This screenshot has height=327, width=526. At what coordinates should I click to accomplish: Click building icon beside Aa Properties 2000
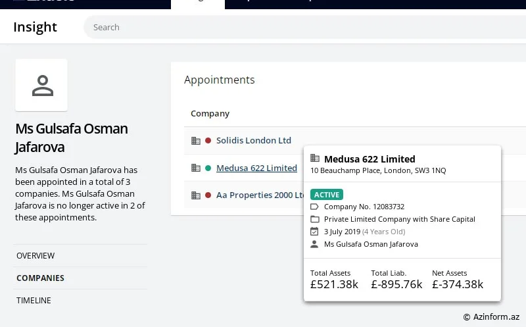pyautogui.click(x=195, y=195)
